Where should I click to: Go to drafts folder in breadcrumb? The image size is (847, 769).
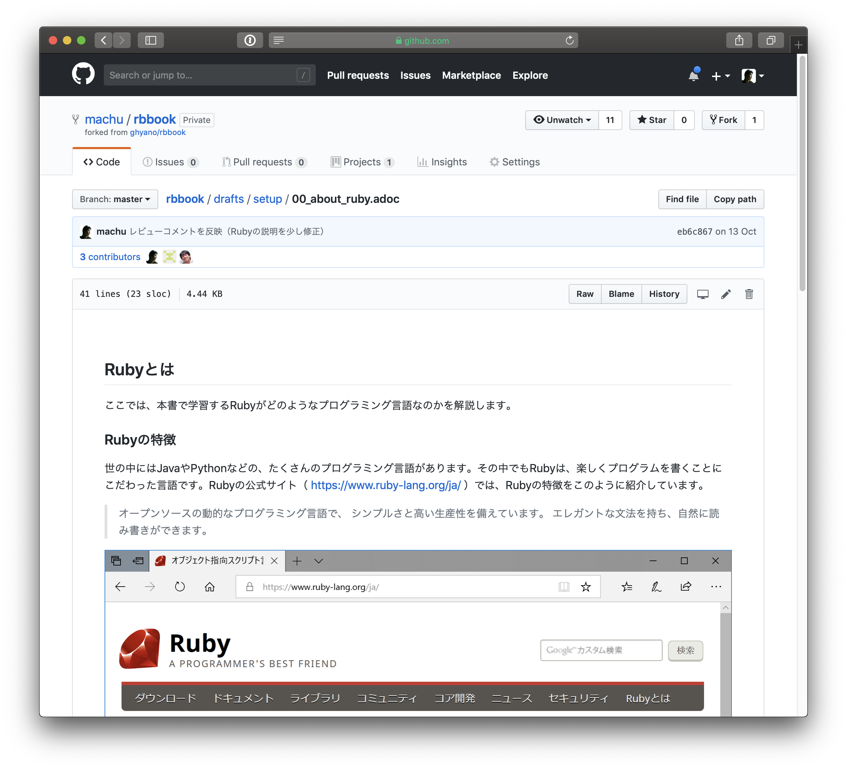click(229, 199)
